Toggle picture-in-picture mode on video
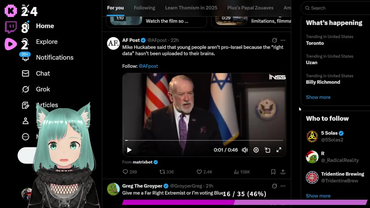The image size is (370, 208). [267, 150]
